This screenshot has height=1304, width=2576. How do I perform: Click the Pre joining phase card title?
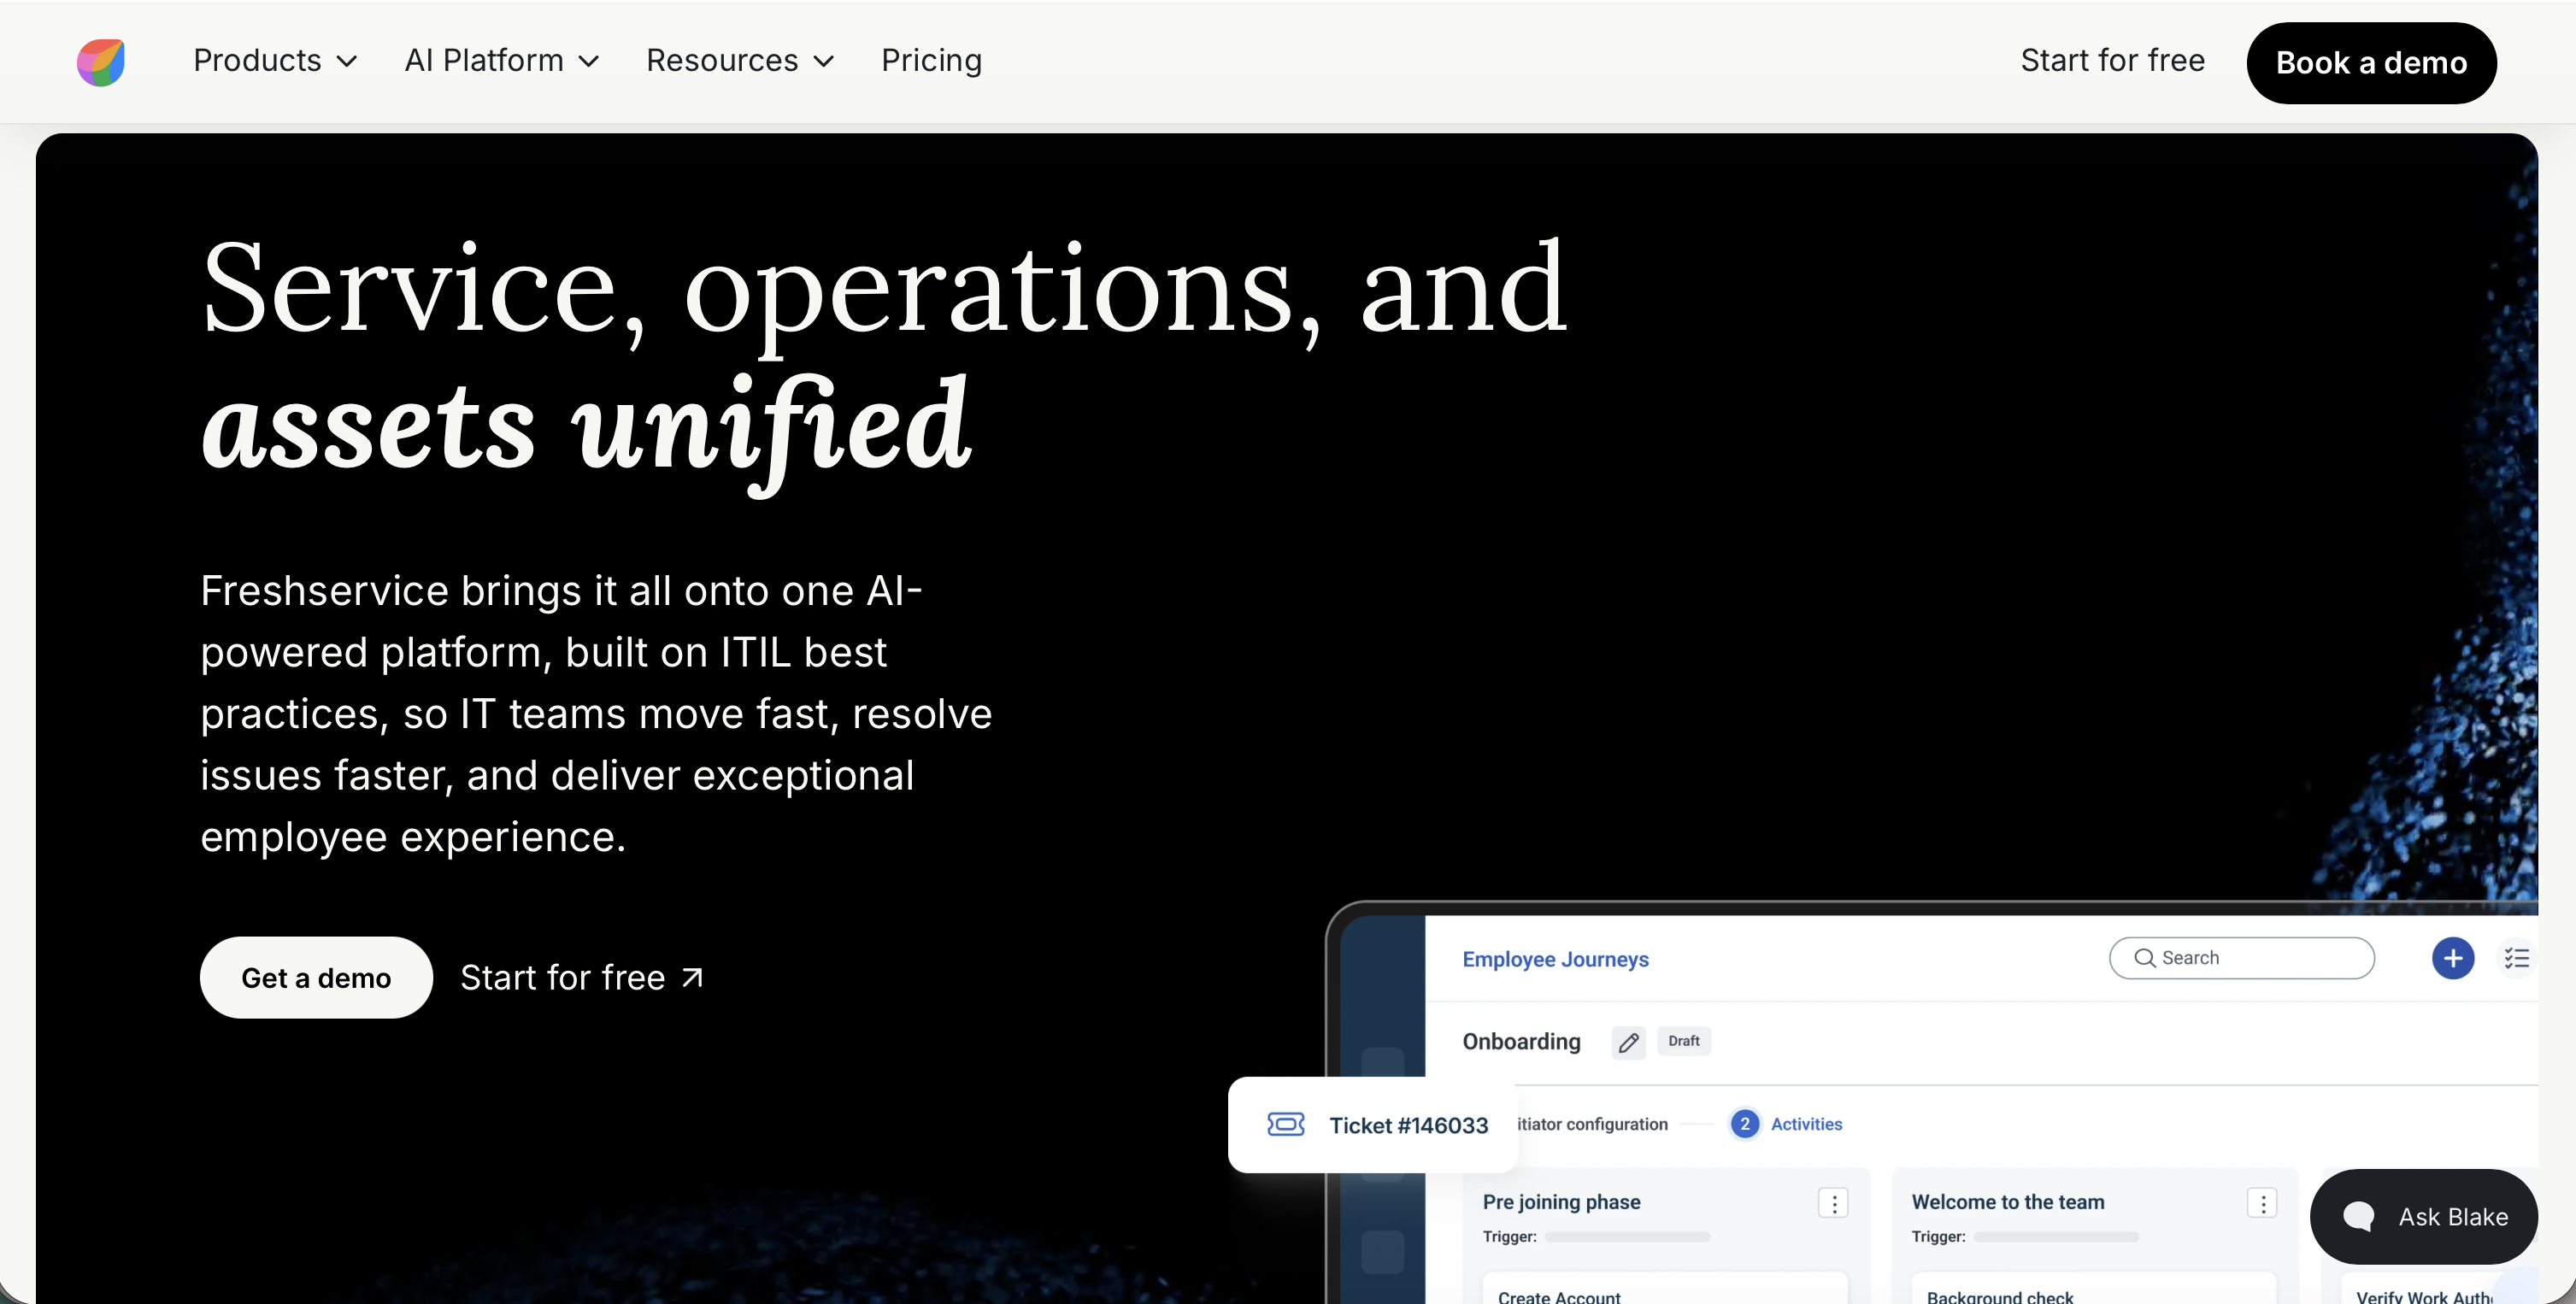pyautogui.click(x=1561, y=1202)
